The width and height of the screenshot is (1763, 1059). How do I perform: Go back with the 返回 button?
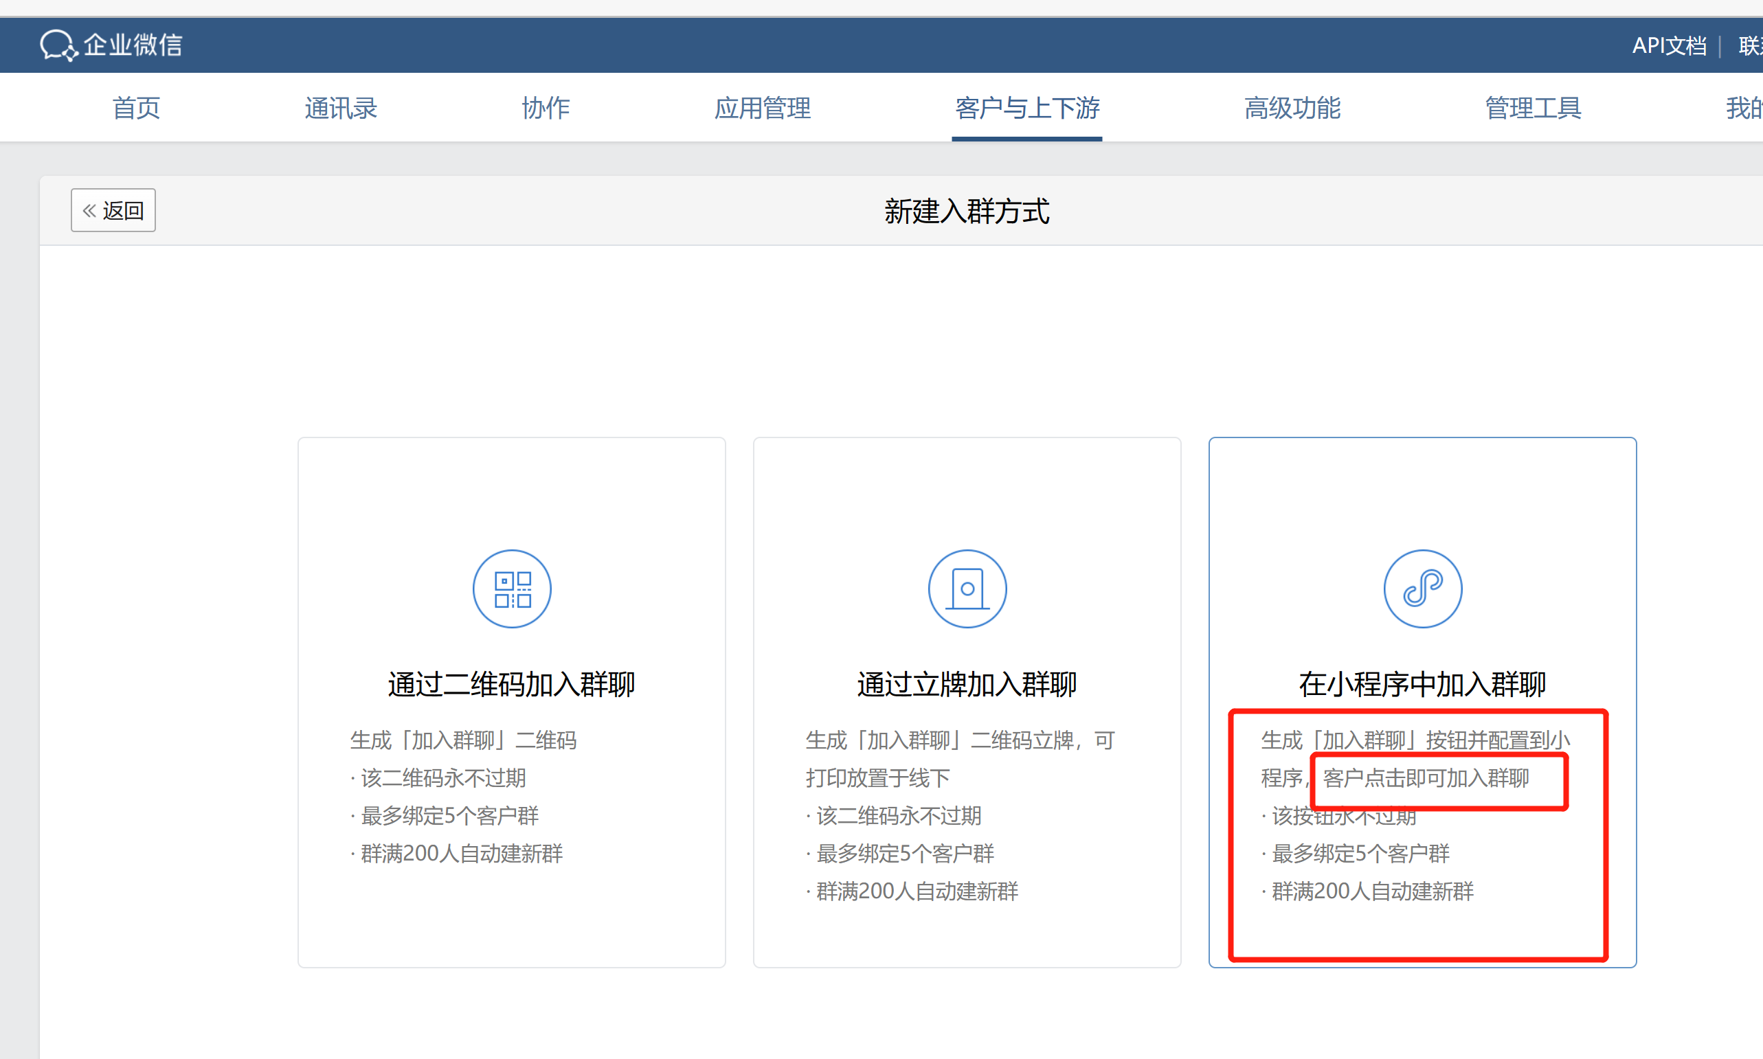click(113, 209)
